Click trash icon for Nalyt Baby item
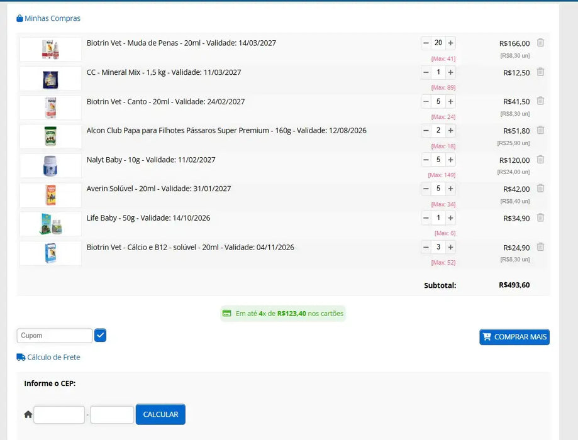 click(540, 160)
